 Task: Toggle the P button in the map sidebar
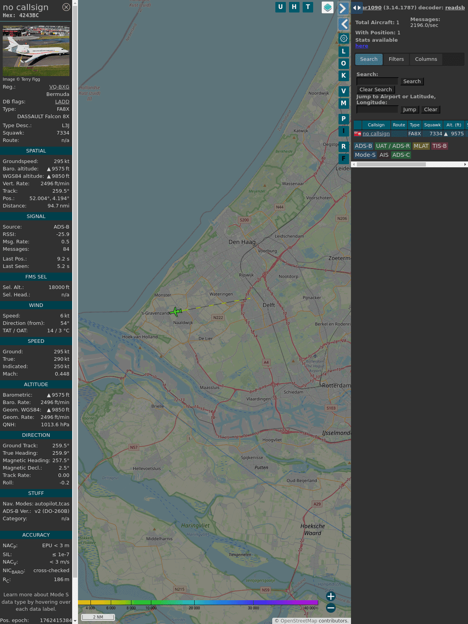coord(344,119)
